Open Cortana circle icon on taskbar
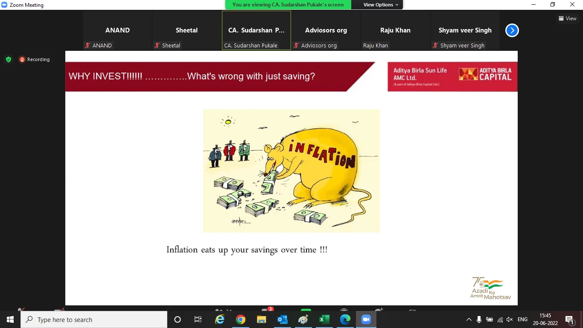 (x=178, y=319)
